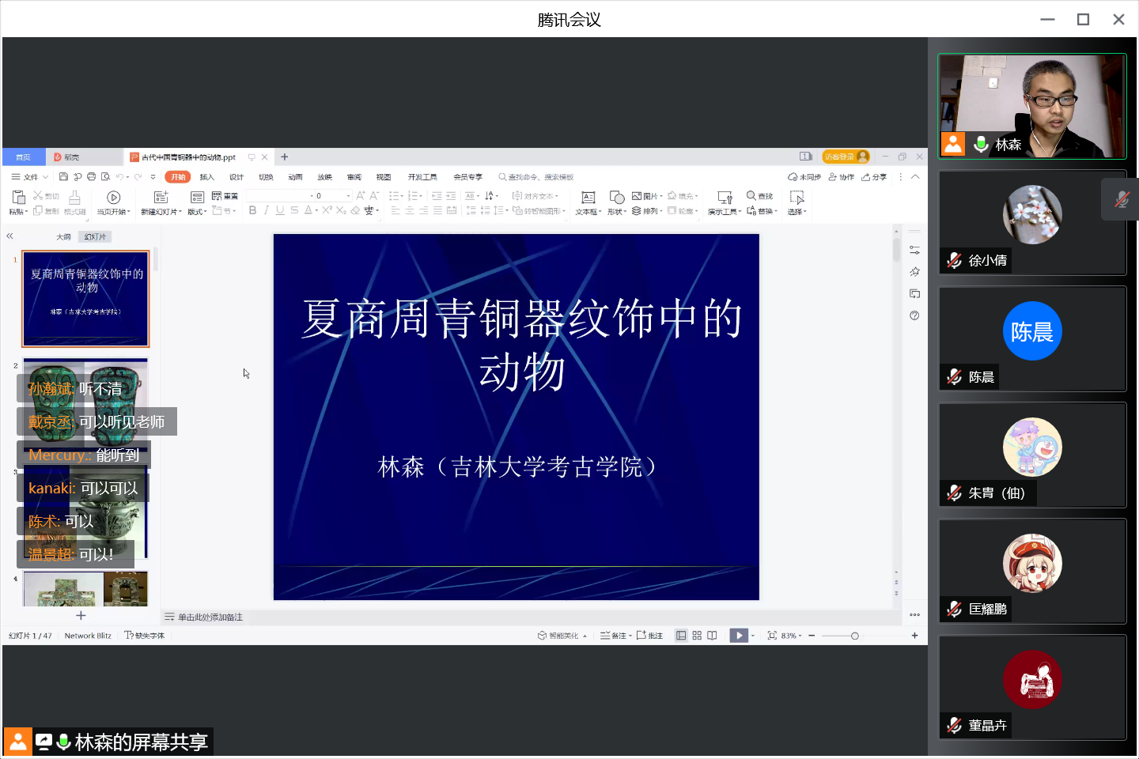Click the 访客登录 guest login button
This screenshot has height=759, width=1139.
(x=845, y=157)
